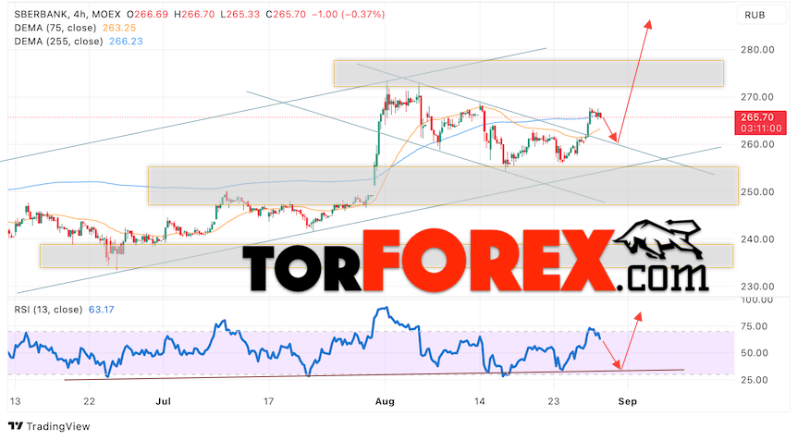
Task: Click the 23 date label on time axis
Action: coord(554,401)
